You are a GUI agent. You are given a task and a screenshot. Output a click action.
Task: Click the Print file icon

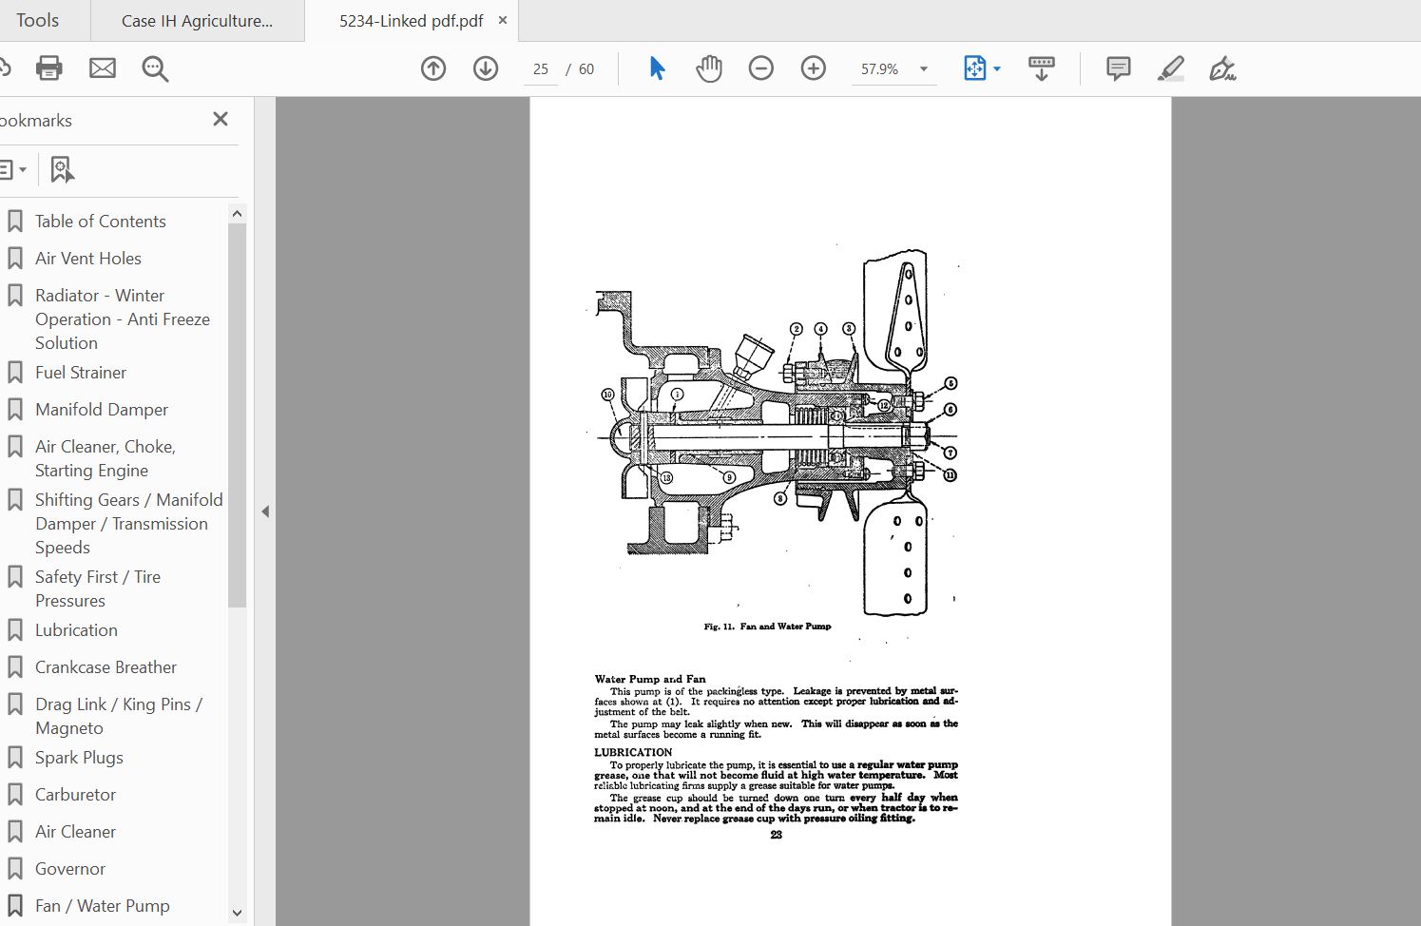pyautogui.click(x=48, y=68)
